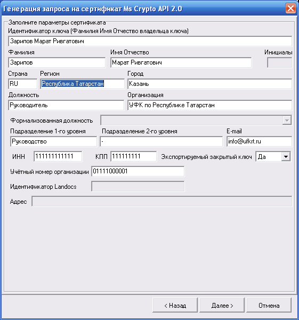The height and width of the screenshot is (320, 299).
Task: Open the Формализованная должность dropdown
Action: click(287, 121)
